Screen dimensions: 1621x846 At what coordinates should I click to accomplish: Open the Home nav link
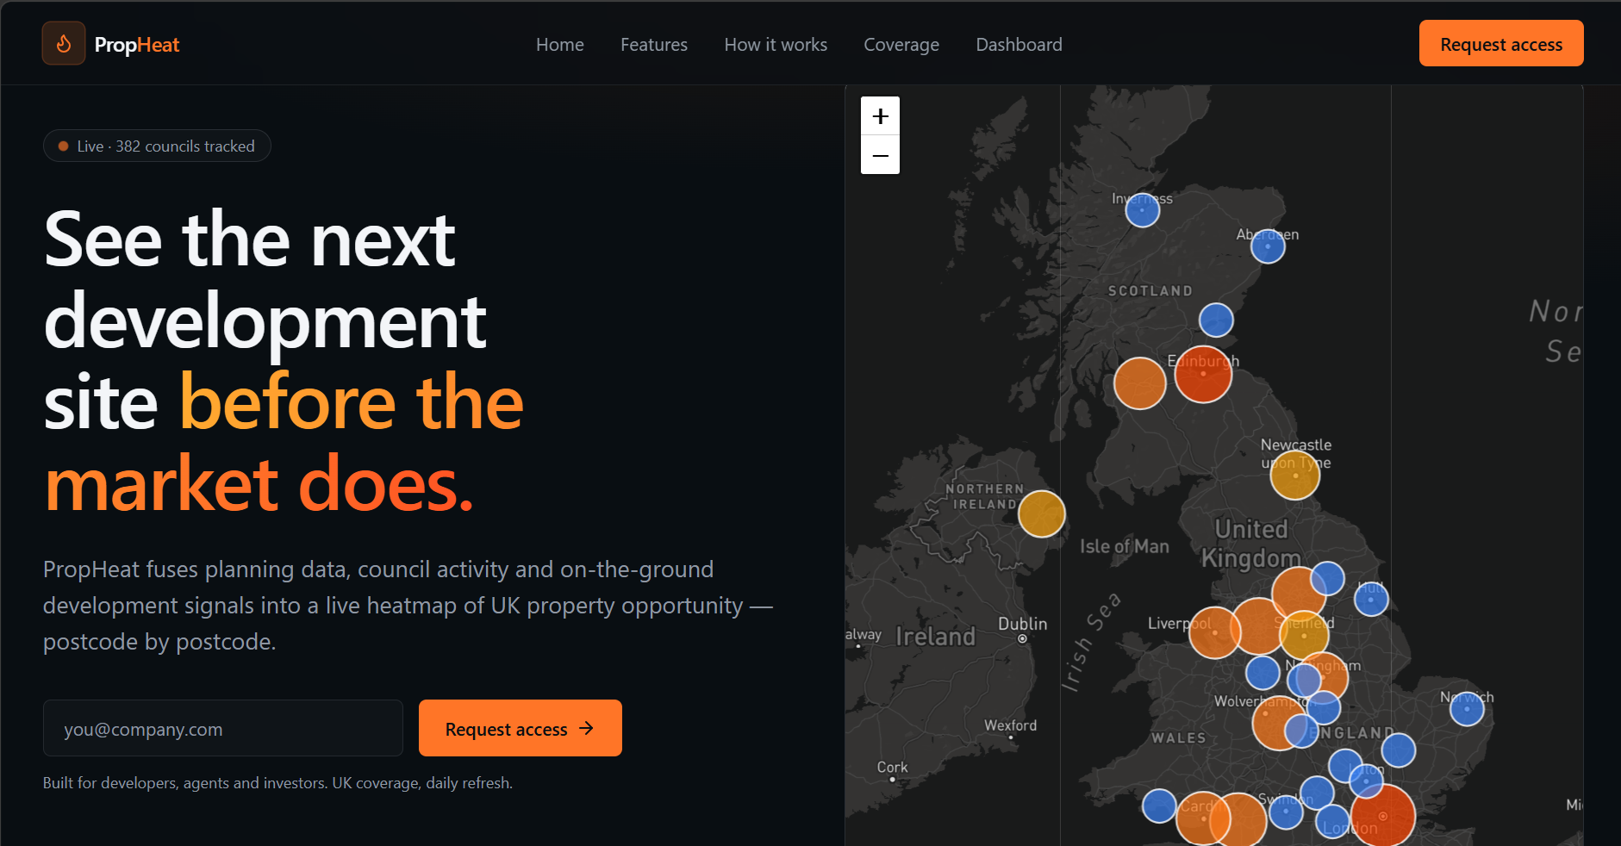point(560,45)
